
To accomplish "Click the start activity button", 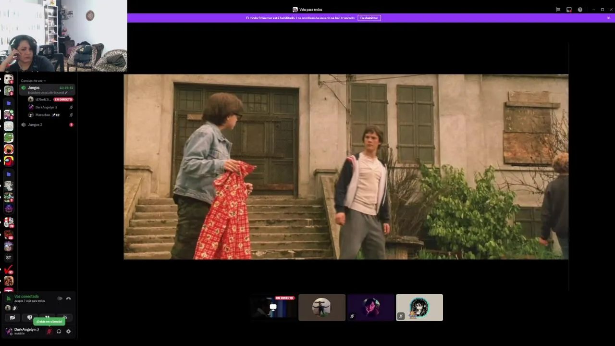I will [x=47, y=317].
